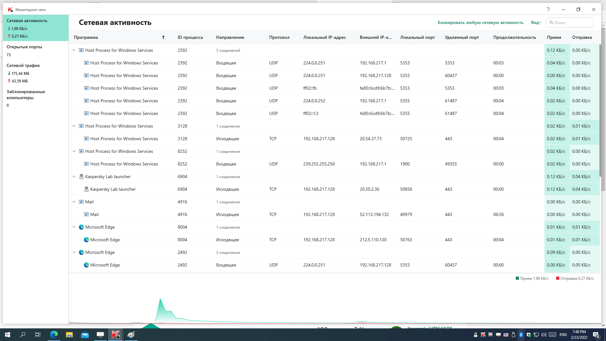Collapse Host Process group PID 2392
The width and height of the screenshot is (606, 341).
tap(74, 50)
